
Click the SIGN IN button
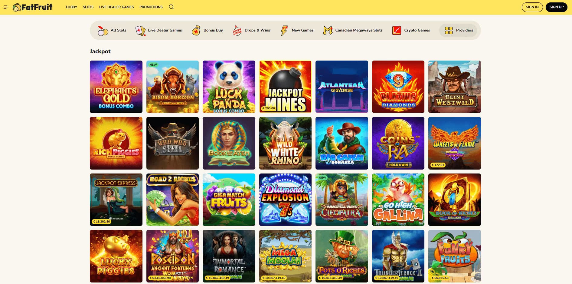click(x=532, y=7)
